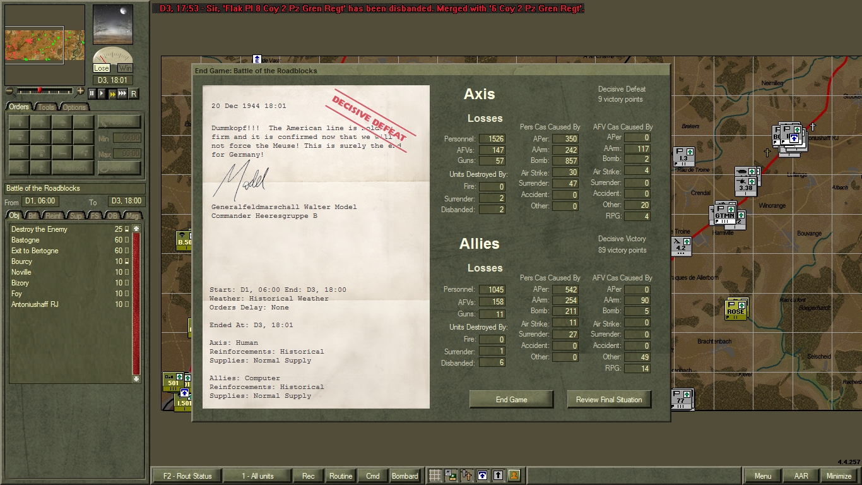Run the game at normal play speed

tap(102, 93)
